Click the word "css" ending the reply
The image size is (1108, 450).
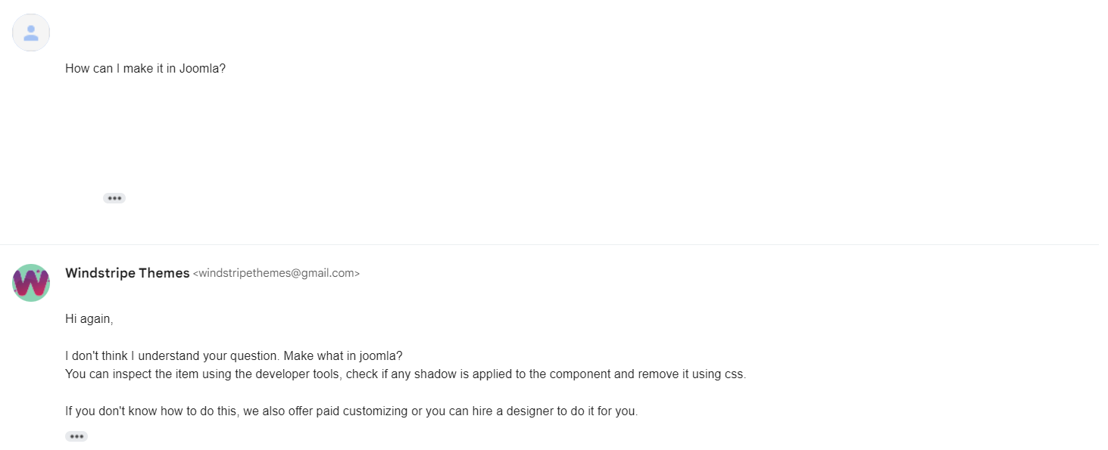(735, 374)
